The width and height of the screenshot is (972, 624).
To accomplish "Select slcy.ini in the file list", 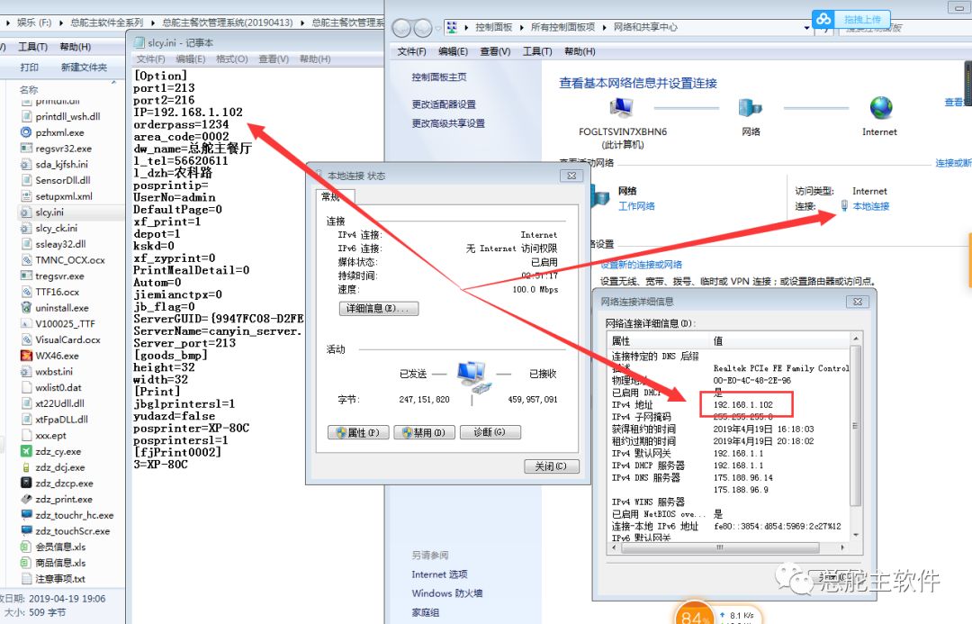I will coord(49,213).
